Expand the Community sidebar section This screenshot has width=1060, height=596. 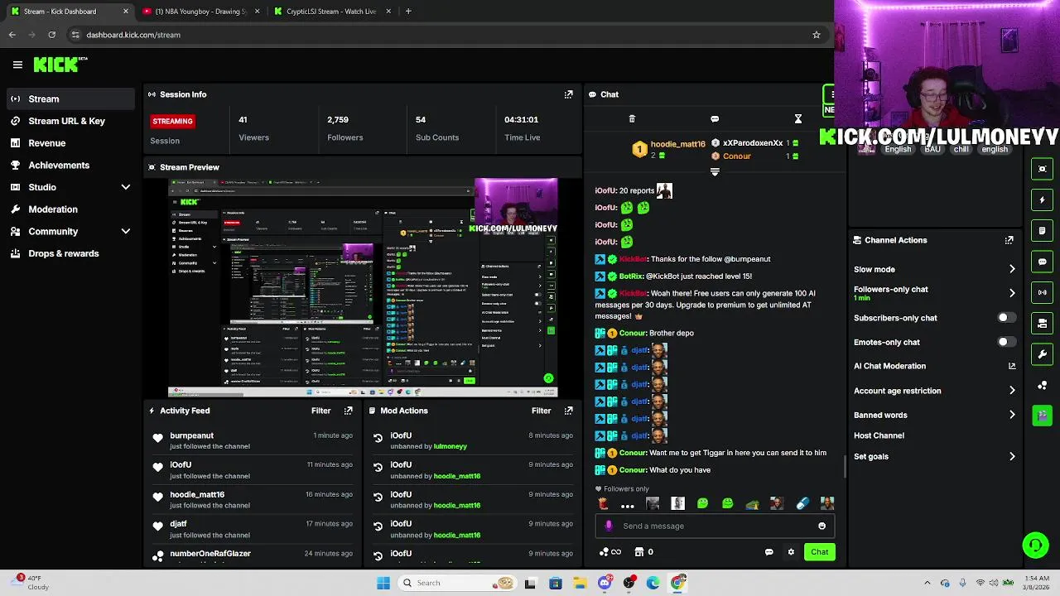tap(126, 232)
